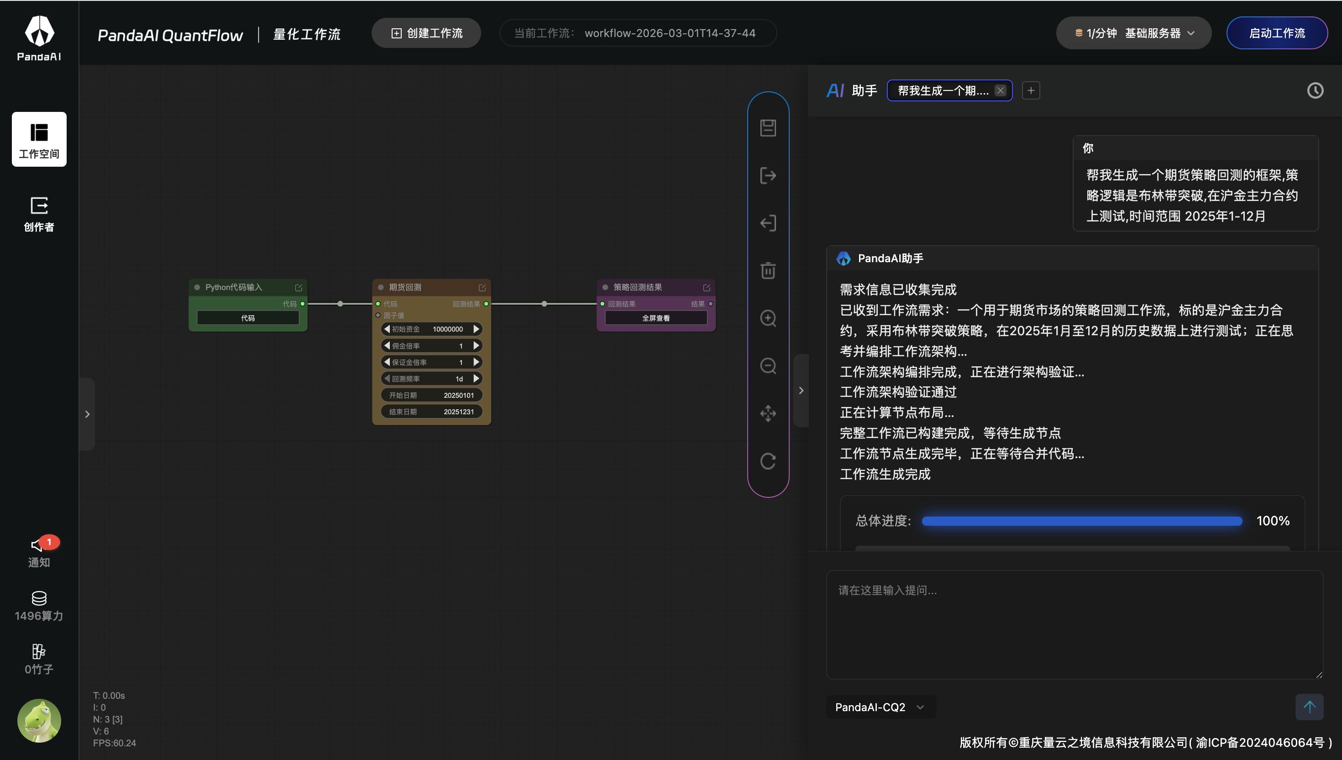This screenshot has height=760, width=1342.
Task: Click the PandaAI logo in the sidebar
Action: tap(39, 37)
